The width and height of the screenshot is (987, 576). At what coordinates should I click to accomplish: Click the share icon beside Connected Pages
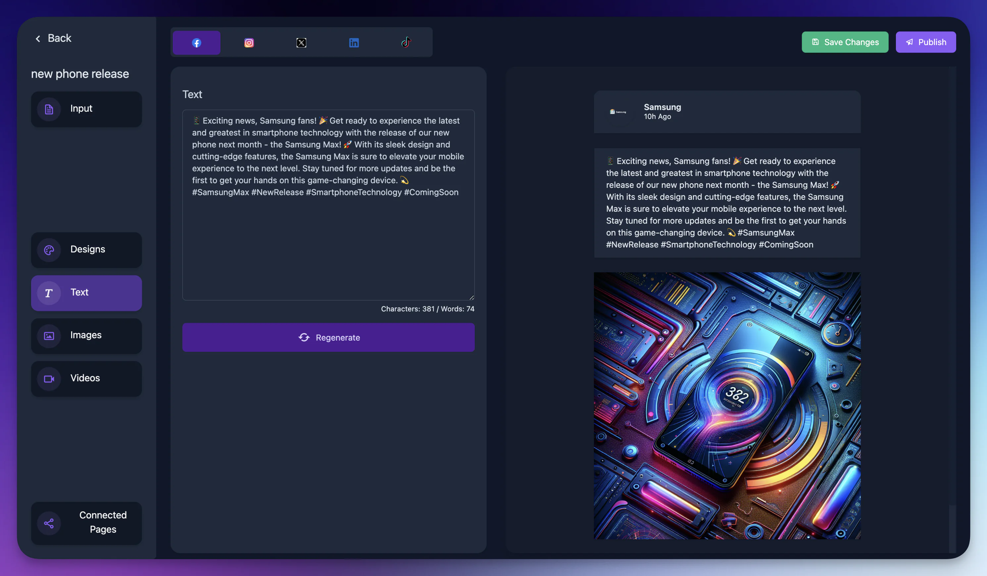pyautogui.click(x=49, y=523)
